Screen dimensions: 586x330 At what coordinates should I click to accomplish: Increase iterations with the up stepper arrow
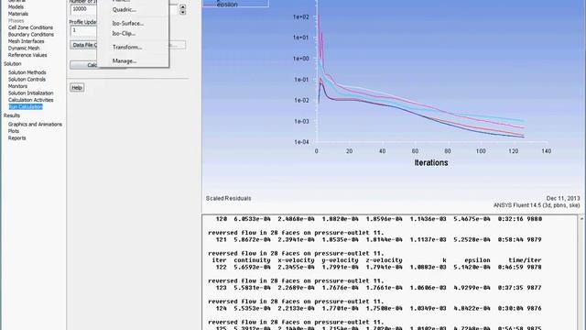[182, 6]
